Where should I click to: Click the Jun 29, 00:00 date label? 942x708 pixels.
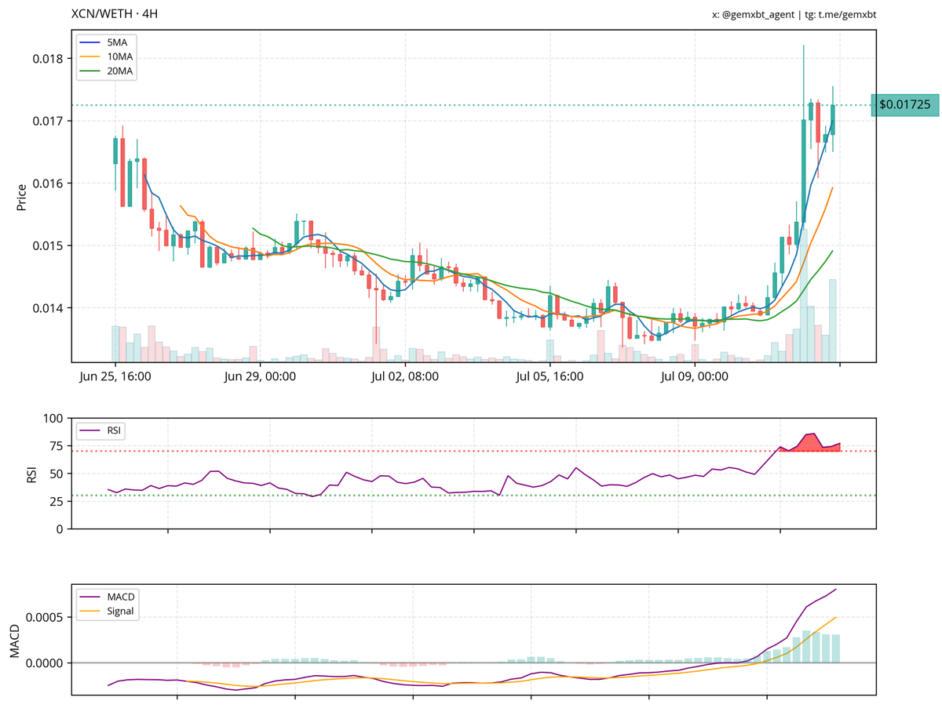[260, 376]
